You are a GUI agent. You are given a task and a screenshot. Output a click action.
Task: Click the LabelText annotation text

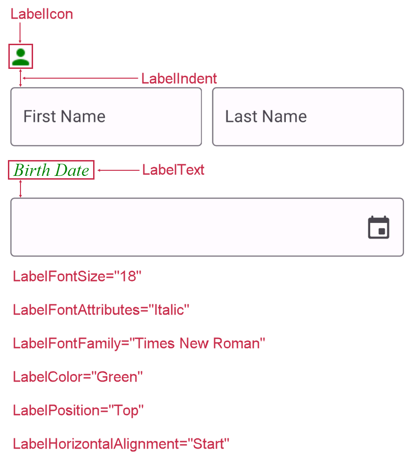coord(173,170)
